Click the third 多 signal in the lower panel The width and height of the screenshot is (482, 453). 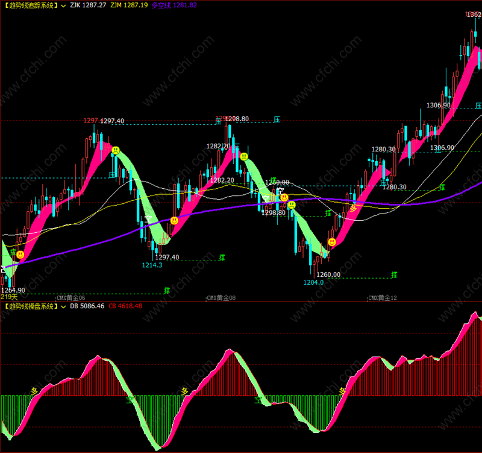point(342,391)
